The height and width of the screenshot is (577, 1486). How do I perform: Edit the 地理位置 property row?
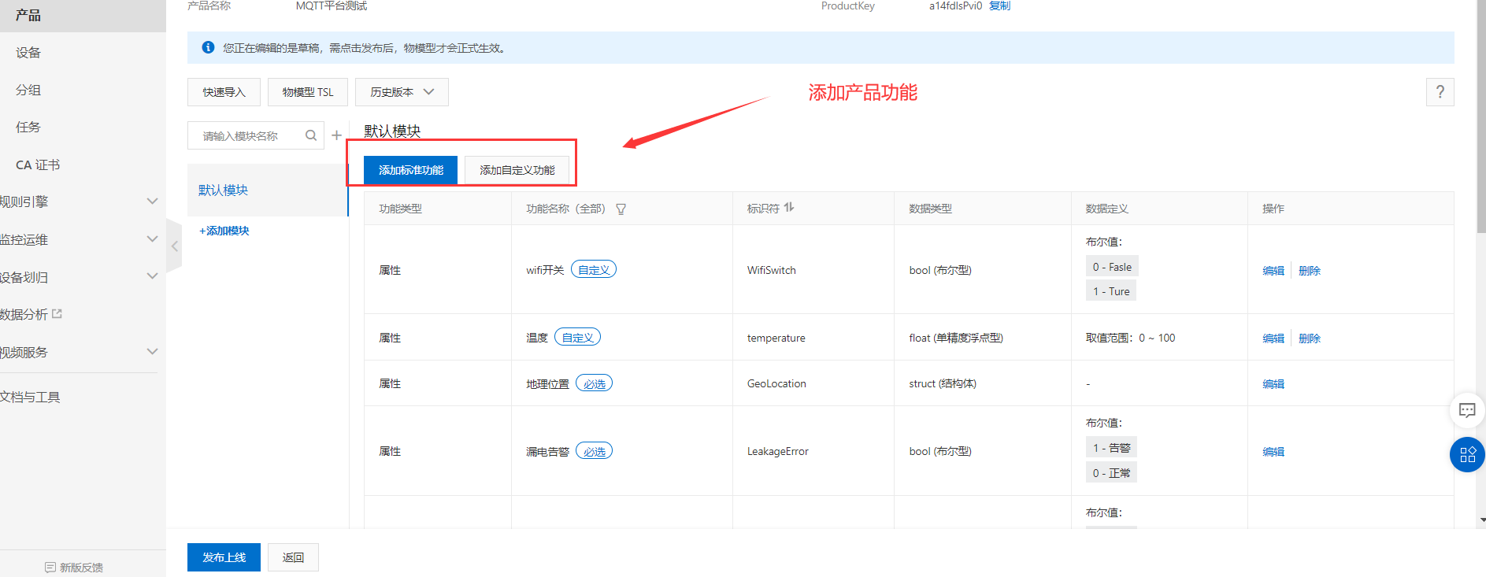1273,383
